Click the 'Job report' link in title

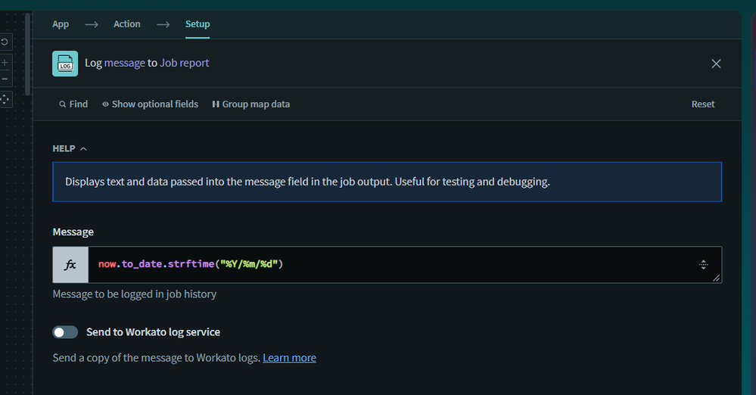[x=184, y=63]
